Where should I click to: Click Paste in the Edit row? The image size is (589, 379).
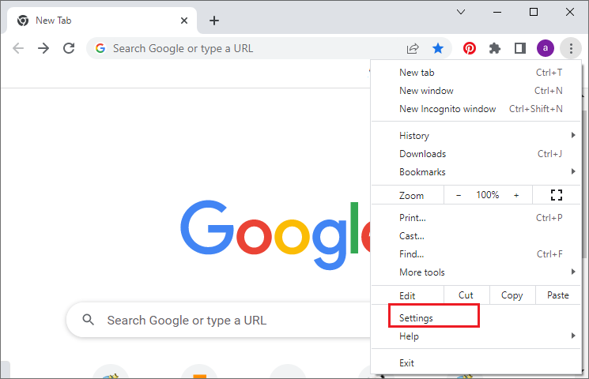tap(558, 295)
